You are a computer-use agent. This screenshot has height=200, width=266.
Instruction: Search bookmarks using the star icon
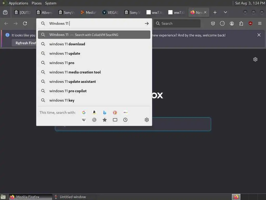click(105, 120)
